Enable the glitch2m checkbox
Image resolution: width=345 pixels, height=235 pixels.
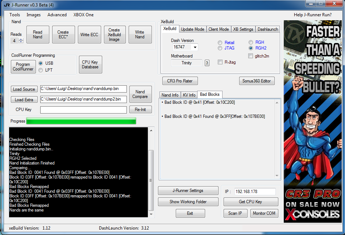pyautogui.click(x=250, y=56)
